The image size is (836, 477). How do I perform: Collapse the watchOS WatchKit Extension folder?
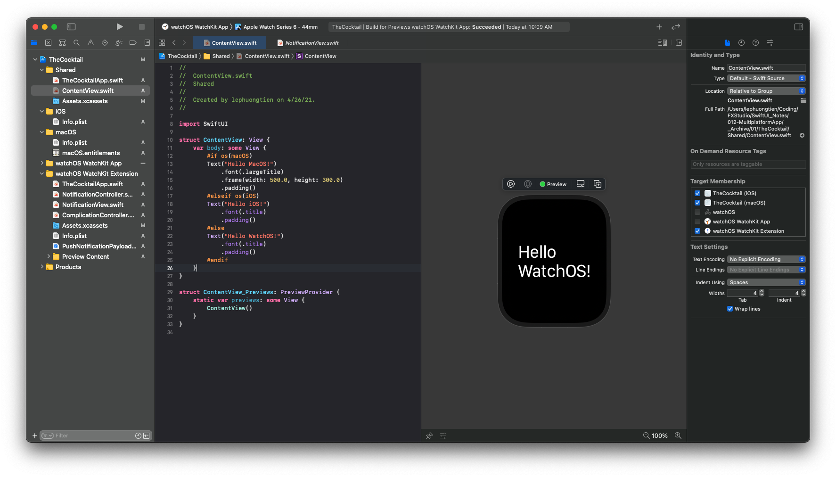42,173
